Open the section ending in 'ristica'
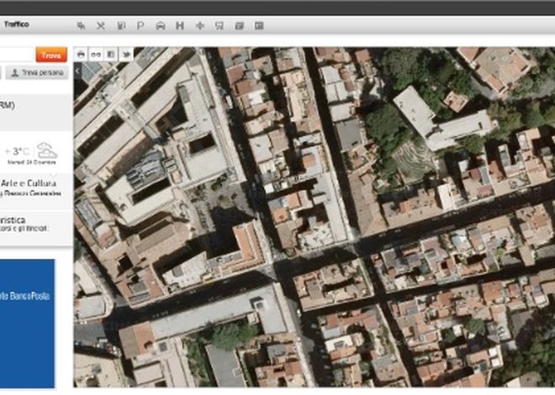The image size is (555, 395). click(13, 220)
